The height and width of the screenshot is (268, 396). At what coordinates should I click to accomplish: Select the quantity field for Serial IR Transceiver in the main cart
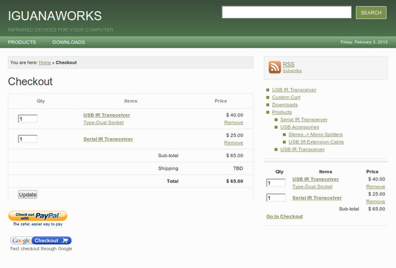tap(28, 139)
